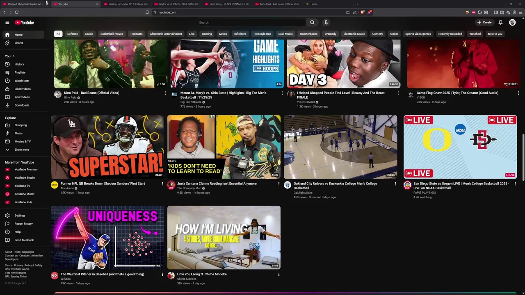Bookmark this page in address bar
525x295 pixels.
[x=147, y=12]
